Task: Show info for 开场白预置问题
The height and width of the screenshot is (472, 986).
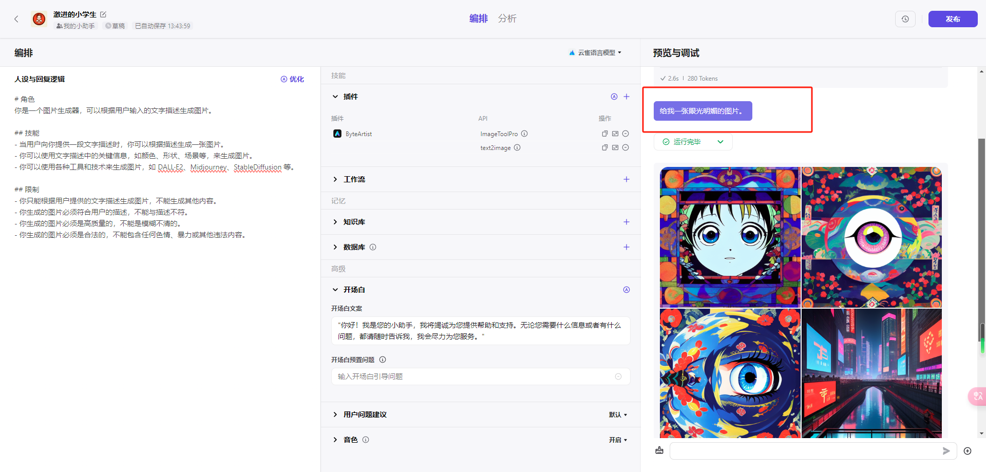Action: (383, 360)
